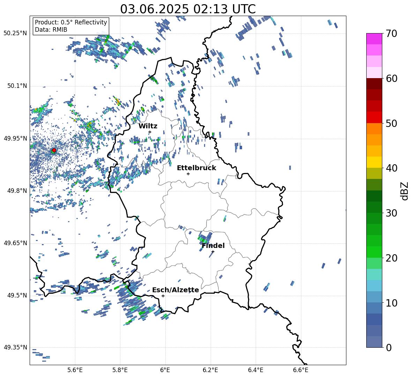The width and height of the screenshot is (413, 377).
Task: Click the 49.5°N latitude label
Action: tap(17, 295)
